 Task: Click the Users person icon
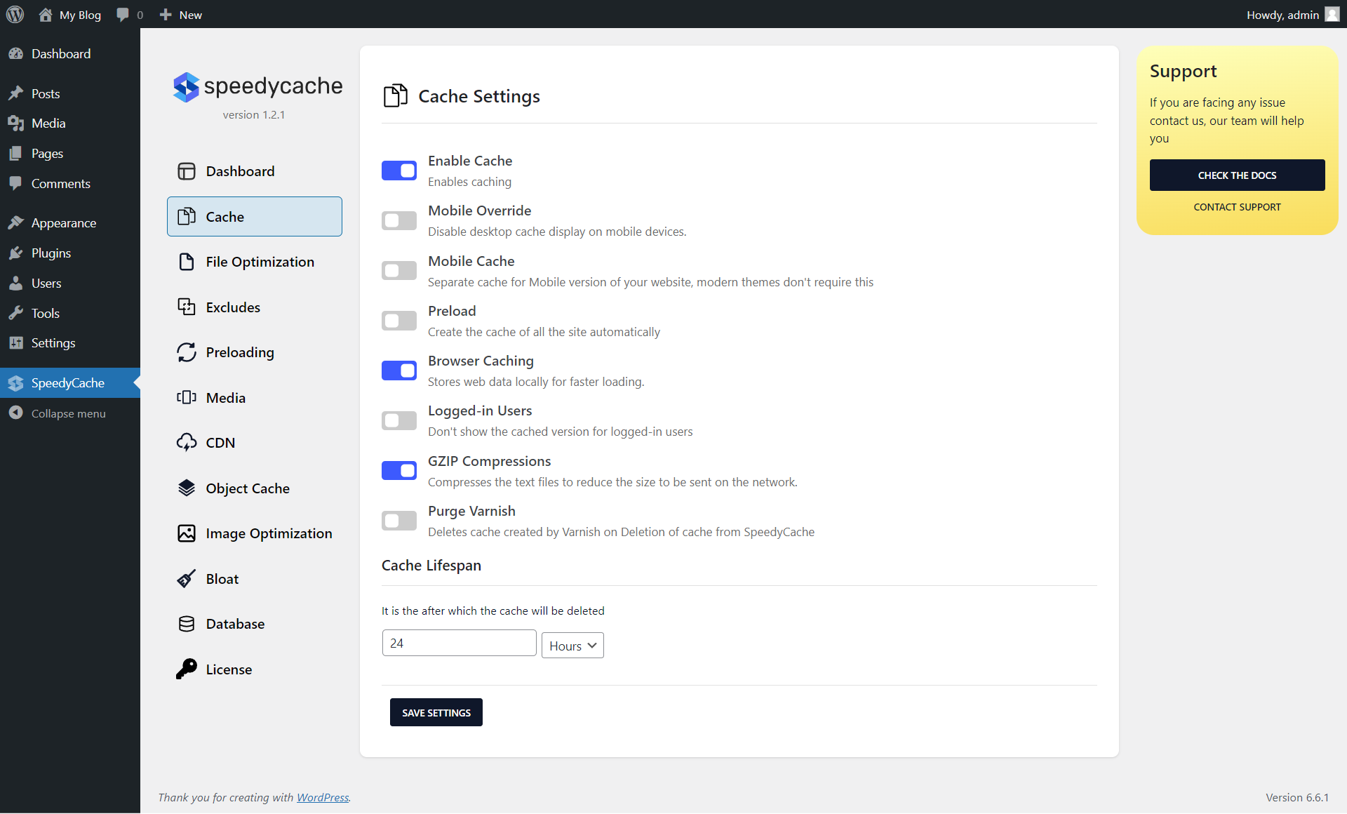[16, 283]
